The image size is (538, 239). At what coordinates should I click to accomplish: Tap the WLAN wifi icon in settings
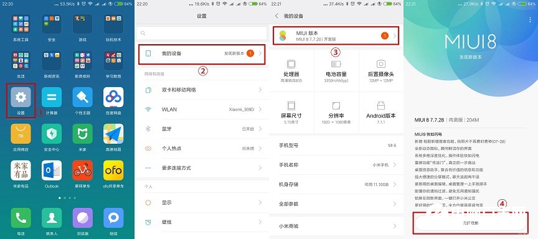coord(148,110)
